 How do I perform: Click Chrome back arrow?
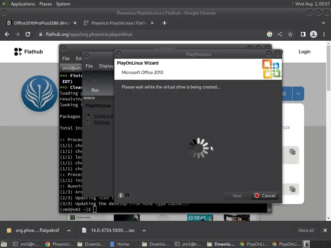pos(7,34)
